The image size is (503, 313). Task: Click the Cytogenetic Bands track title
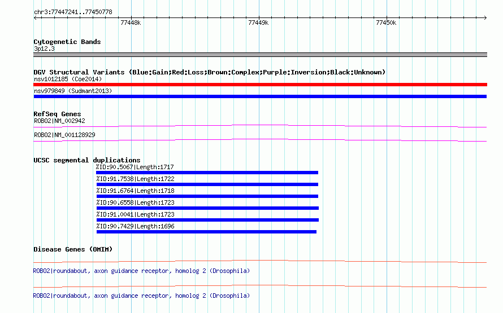coord(67,42)
